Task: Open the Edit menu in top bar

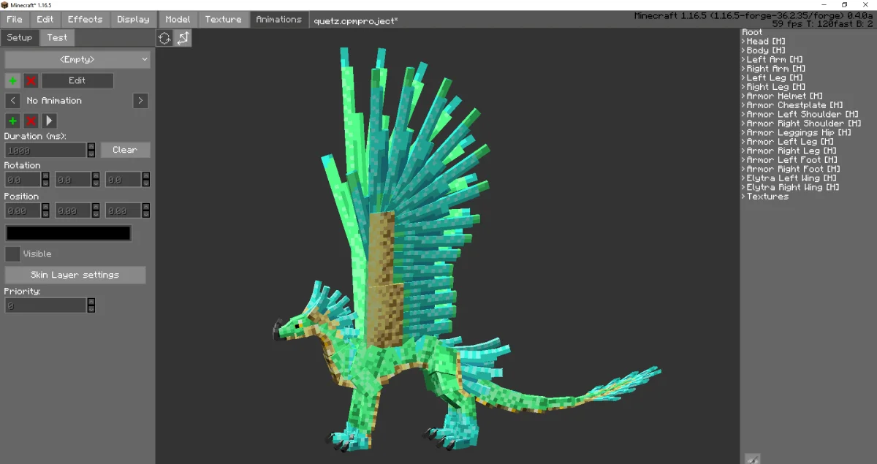Action: pyautogui.click(x=45, y=19)
